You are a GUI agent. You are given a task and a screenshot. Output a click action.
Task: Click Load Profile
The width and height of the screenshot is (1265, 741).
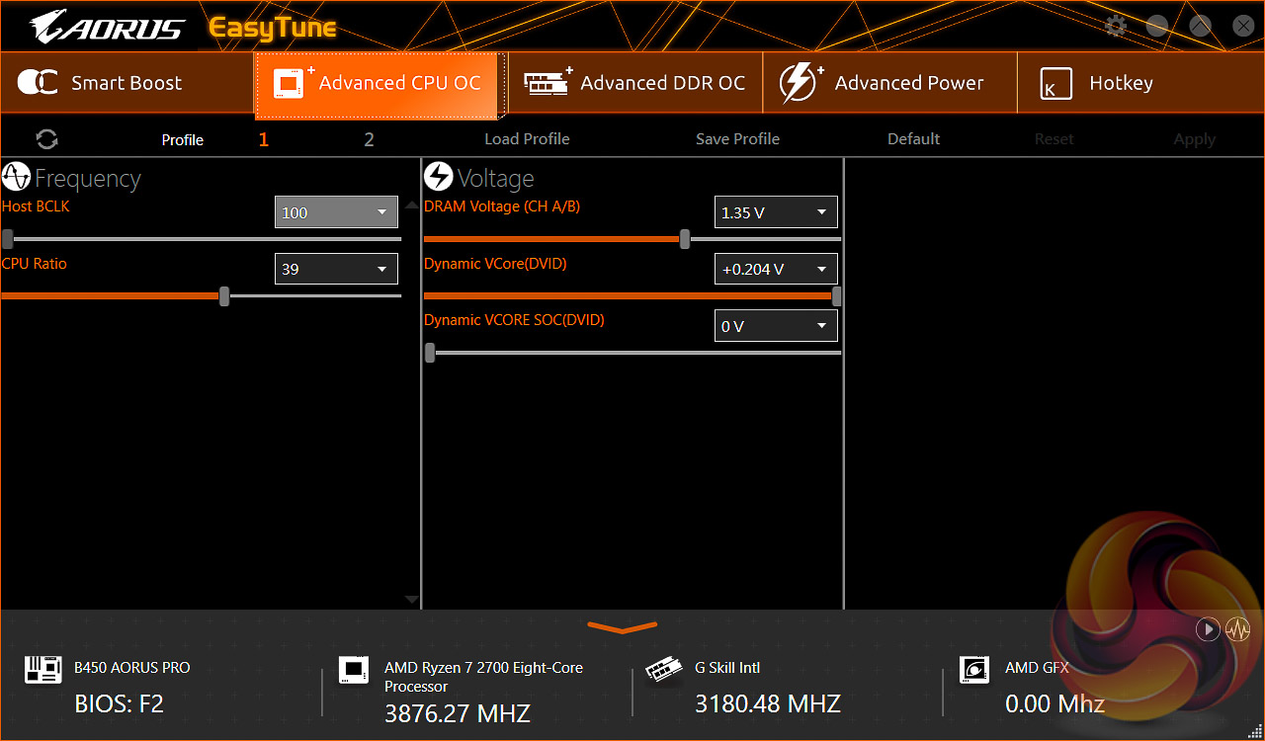pos(527,139)
